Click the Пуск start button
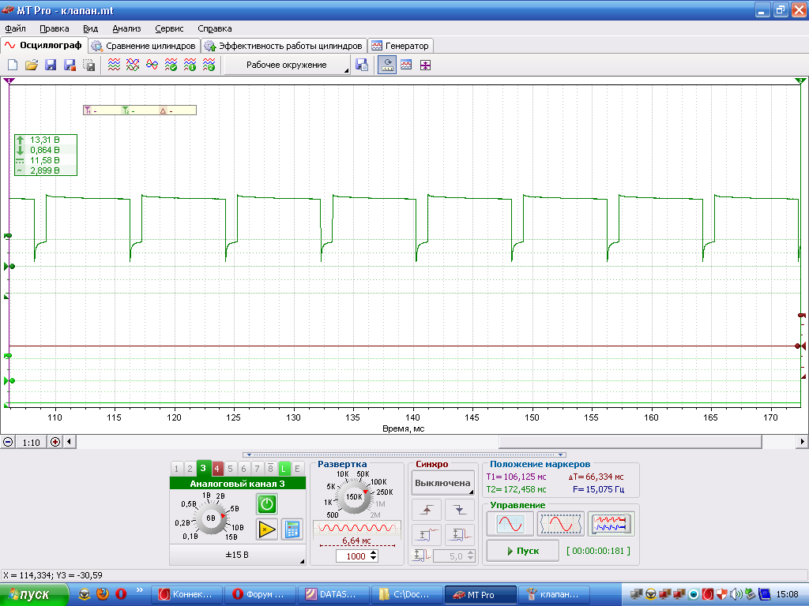The width and height of the screenshot is (809, 606). pos(523,551)
